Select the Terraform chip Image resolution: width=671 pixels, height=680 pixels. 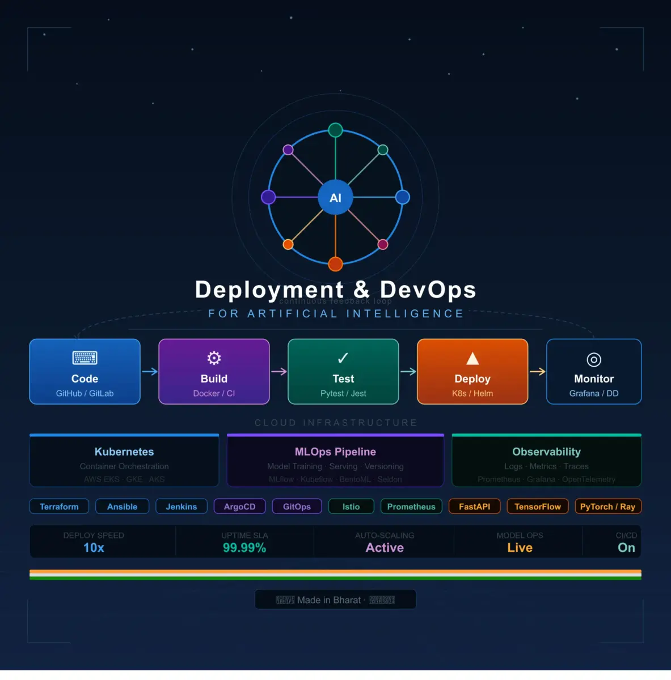59,506
